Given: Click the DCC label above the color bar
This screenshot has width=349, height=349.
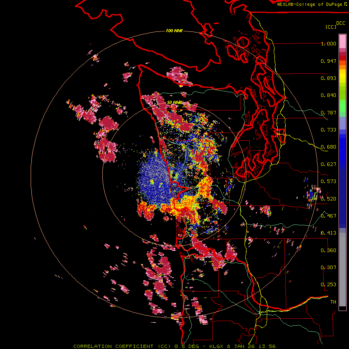Looking at the screenshot, I should click(x=340, y=23).
